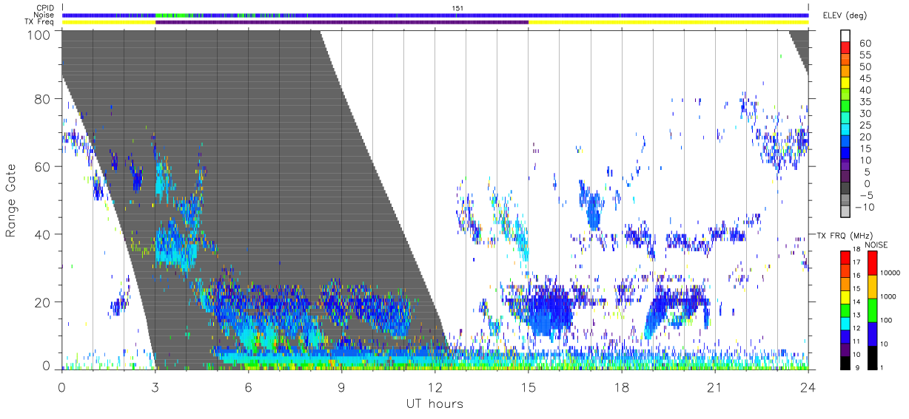This screenshot has width=909, height=419.
Task: Click the CPID value "151" above the plot
Action: [457, 8]
